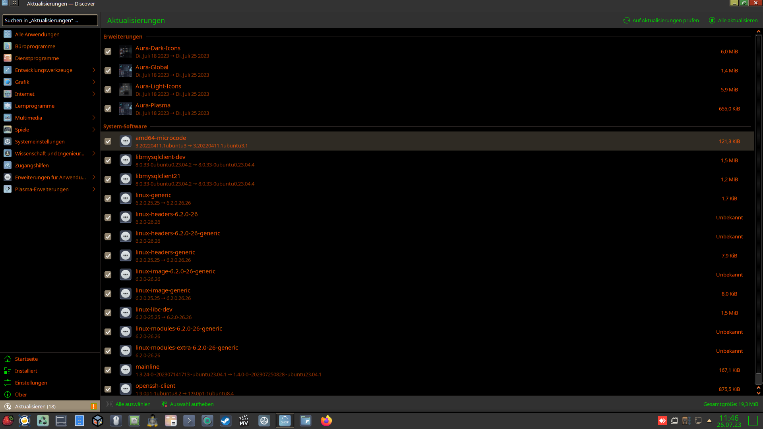Launch Steam from the taskbar
The image size is (763, 429).
226,421
